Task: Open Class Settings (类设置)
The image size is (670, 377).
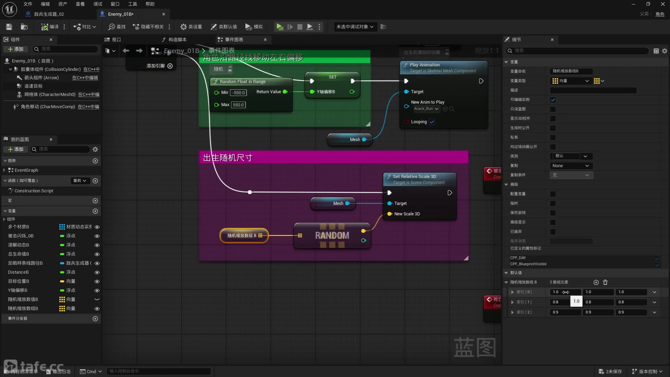Action: pos(191,27)
